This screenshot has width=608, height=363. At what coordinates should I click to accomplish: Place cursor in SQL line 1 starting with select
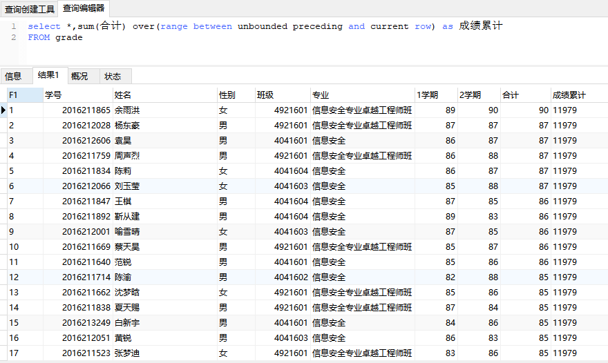point(265,26)
